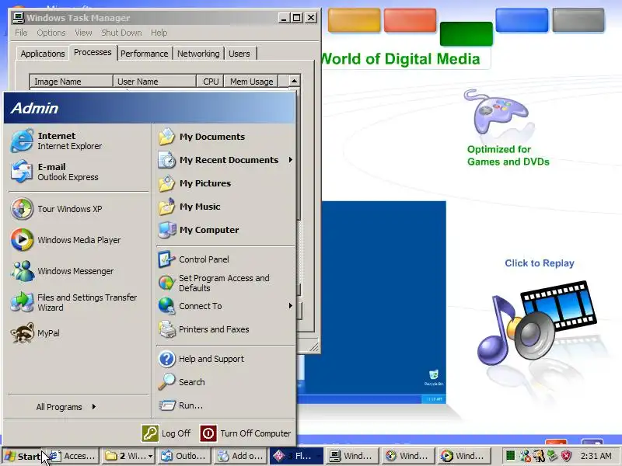Click the 2:31 AM taskbar clock
Viewport: 622px width, 466px height.
point(596,456)
